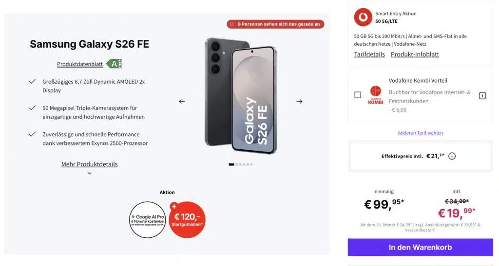Click the Vodafone logo icon
The height and width of the screenshot is (266, 499).
point(363,17)
